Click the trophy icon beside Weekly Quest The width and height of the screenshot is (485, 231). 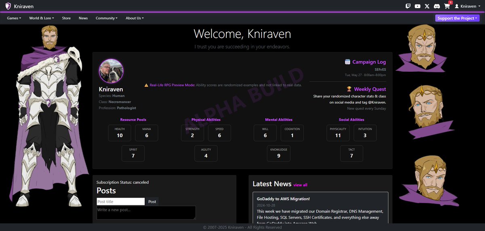tap(349, 89)
